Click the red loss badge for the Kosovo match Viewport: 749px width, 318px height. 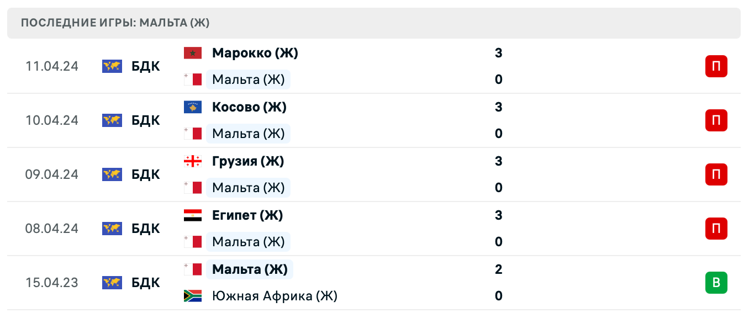coord(716,120)
